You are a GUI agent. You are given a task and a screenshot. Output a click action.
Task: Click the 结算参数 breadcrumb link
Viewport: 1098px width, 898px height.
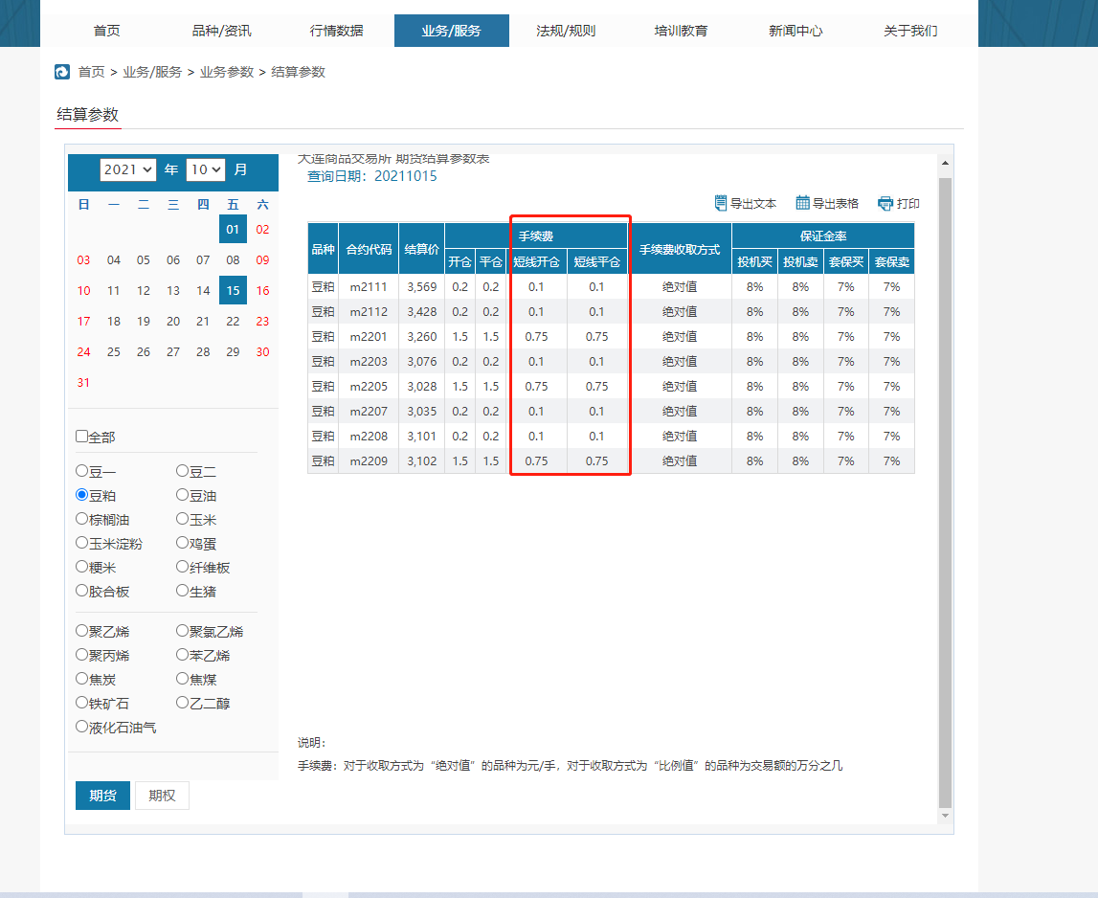[299, 72]
